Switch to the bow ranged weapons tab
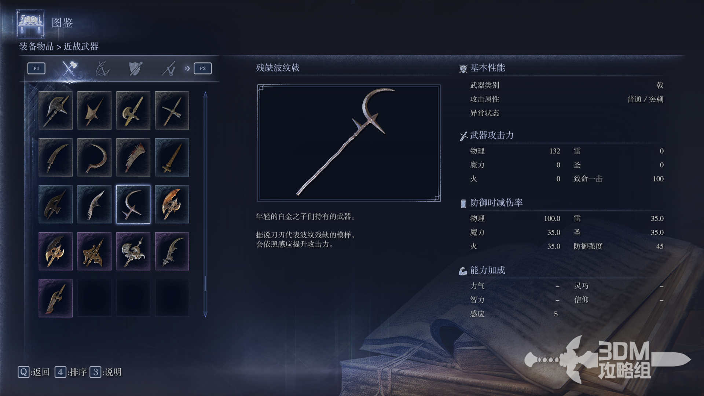Viewport: 704px width, 396px height. coord(102,68)
